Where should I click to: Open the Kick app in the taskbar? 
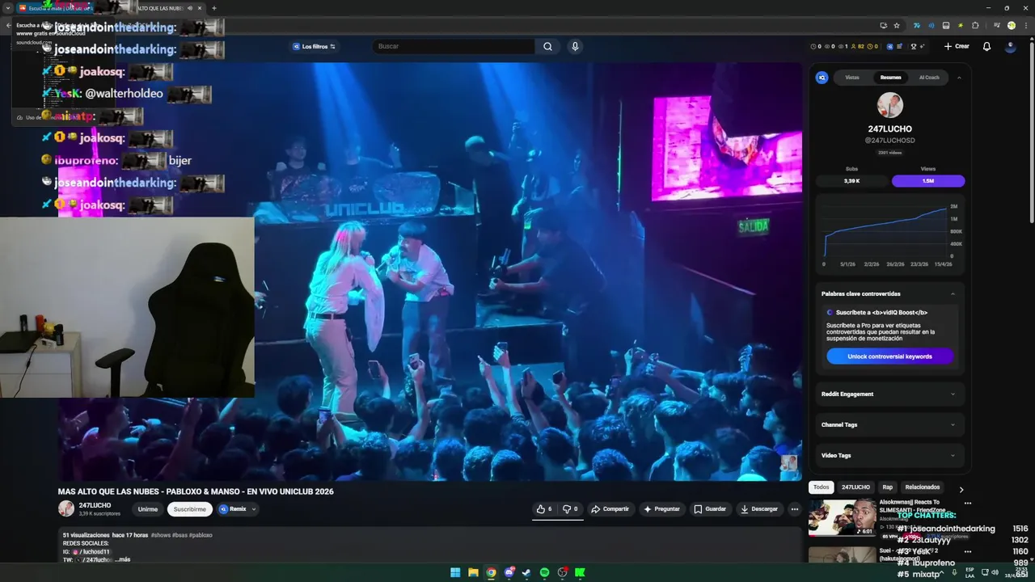click(x=580, y=572)
